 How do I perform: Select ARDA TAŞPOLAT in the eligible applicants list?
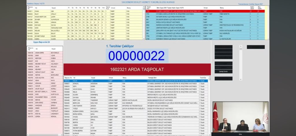(45, 111)
